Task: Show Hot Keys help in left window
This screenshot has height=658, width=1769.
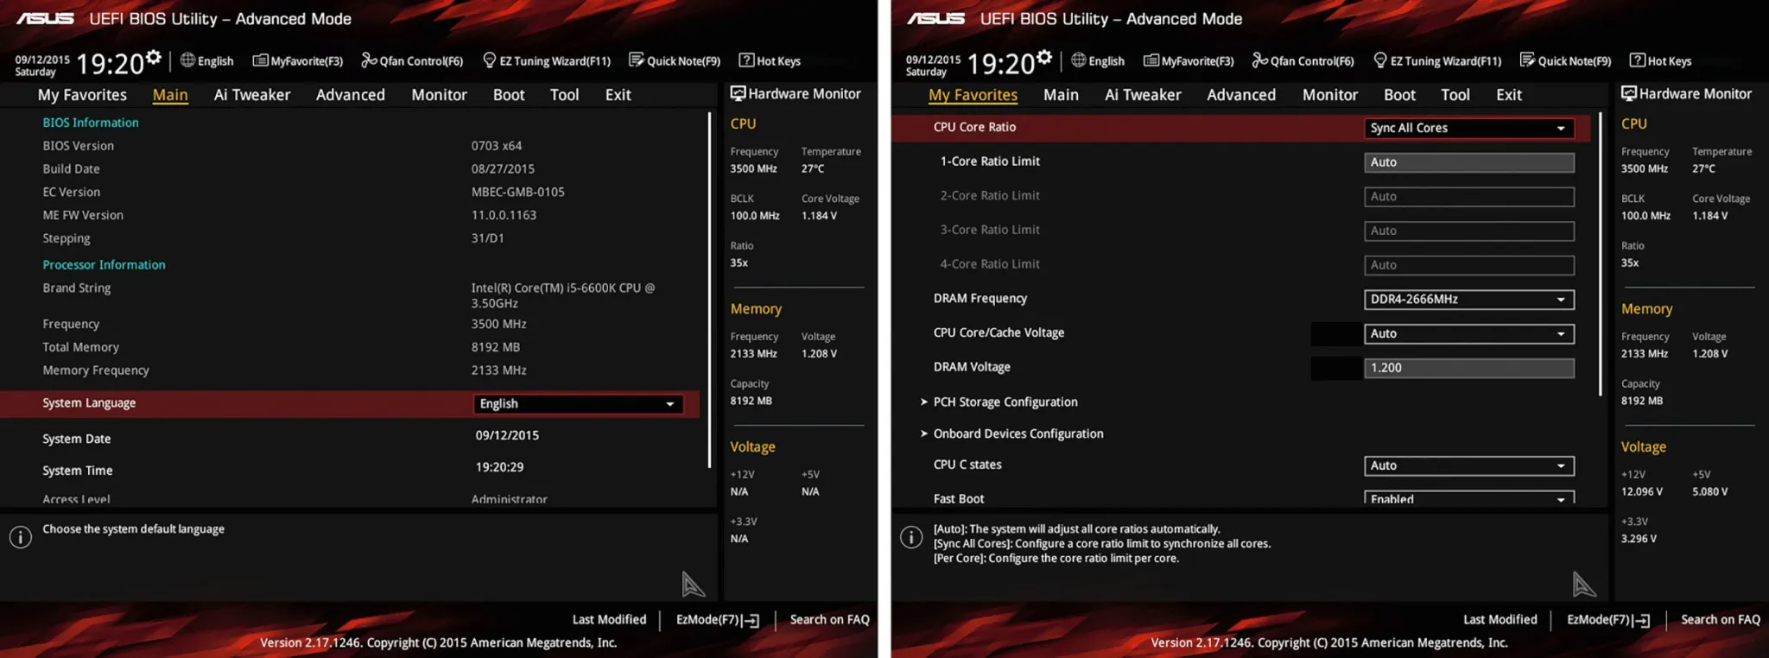Action: pos(770,60)
